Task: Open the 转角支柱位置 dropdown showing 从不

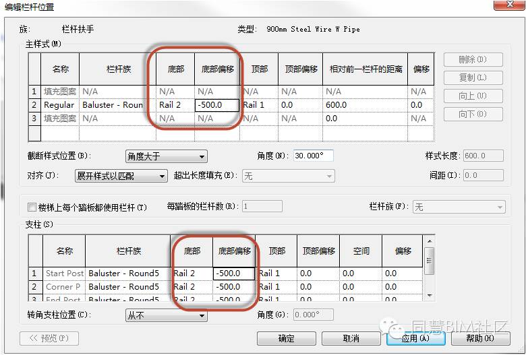Action: pyautogui.click(x=167, y=315)
